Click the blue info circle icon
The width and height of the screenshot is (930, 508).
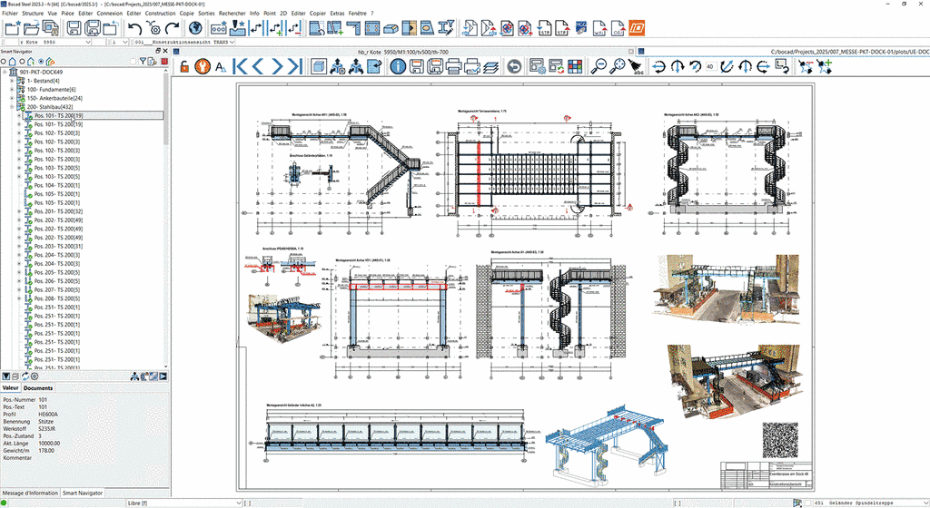398,66
